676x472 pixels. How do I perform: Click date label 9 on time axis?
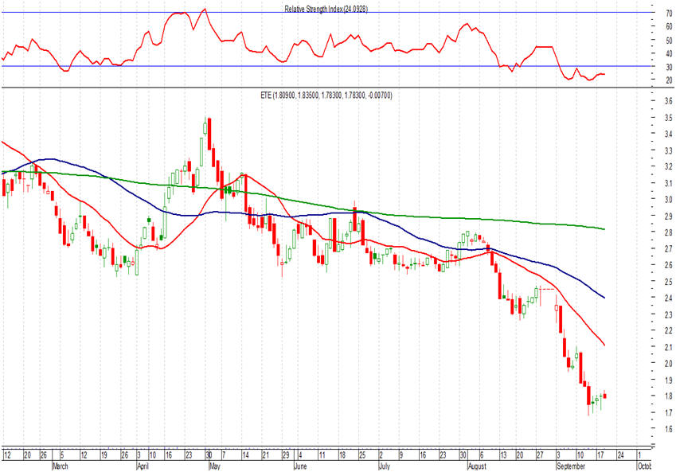point(401,455)
